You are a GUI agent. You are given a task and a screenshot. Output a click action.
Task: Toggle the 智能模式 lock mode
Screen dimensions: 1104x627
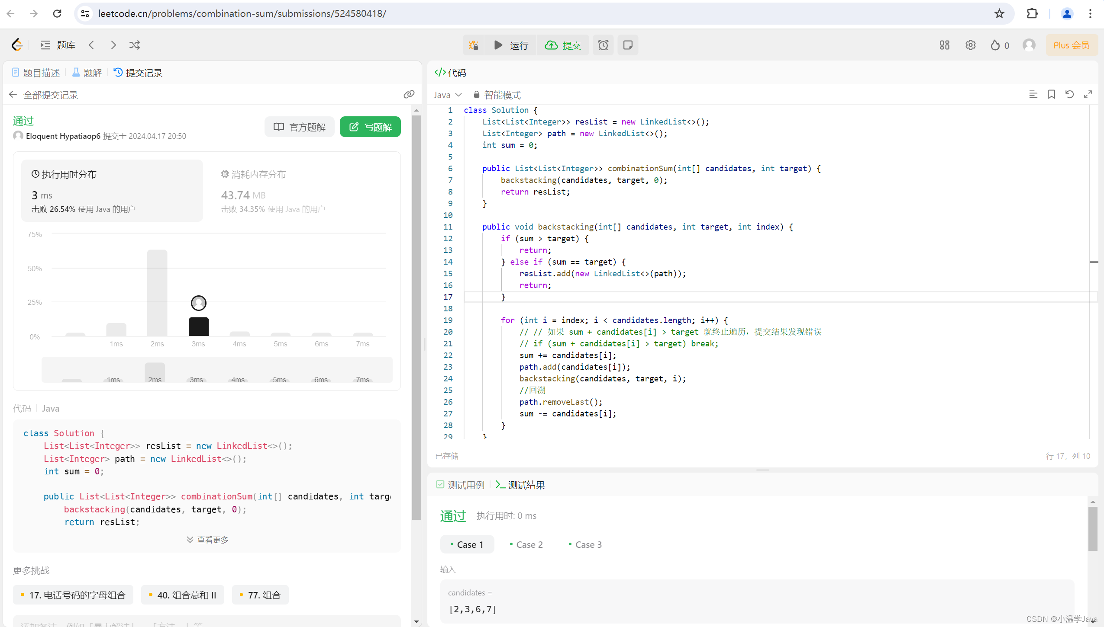[x=497, y=95]
